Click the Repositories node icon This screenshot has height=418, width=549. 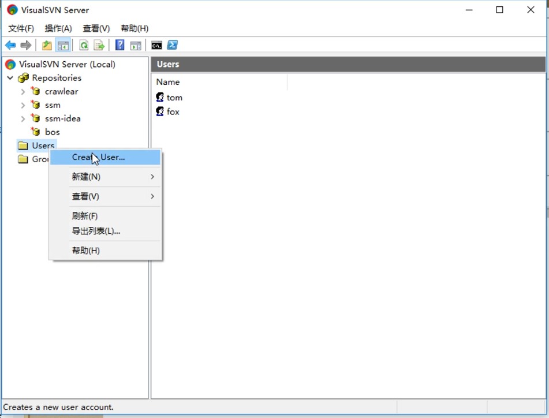23,78
